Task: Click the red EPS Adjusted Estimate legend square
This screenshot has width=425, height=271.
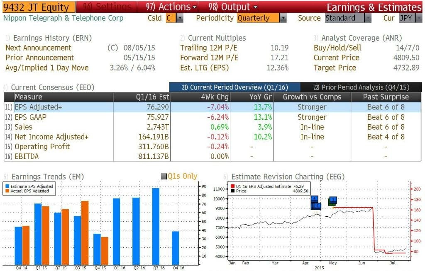Action: (232, 186)
